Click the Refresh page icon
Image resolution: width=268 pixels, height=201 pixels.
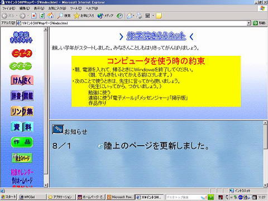[x=42, y=16]
